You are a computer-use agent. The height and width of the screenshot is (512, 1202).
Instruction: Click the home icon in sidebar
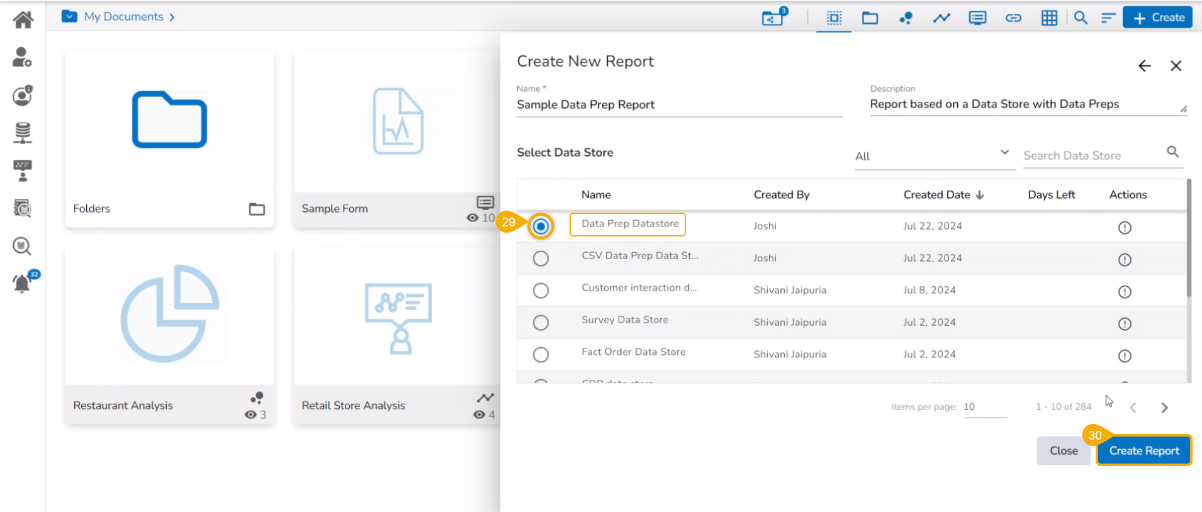click(x=23, y=20)
